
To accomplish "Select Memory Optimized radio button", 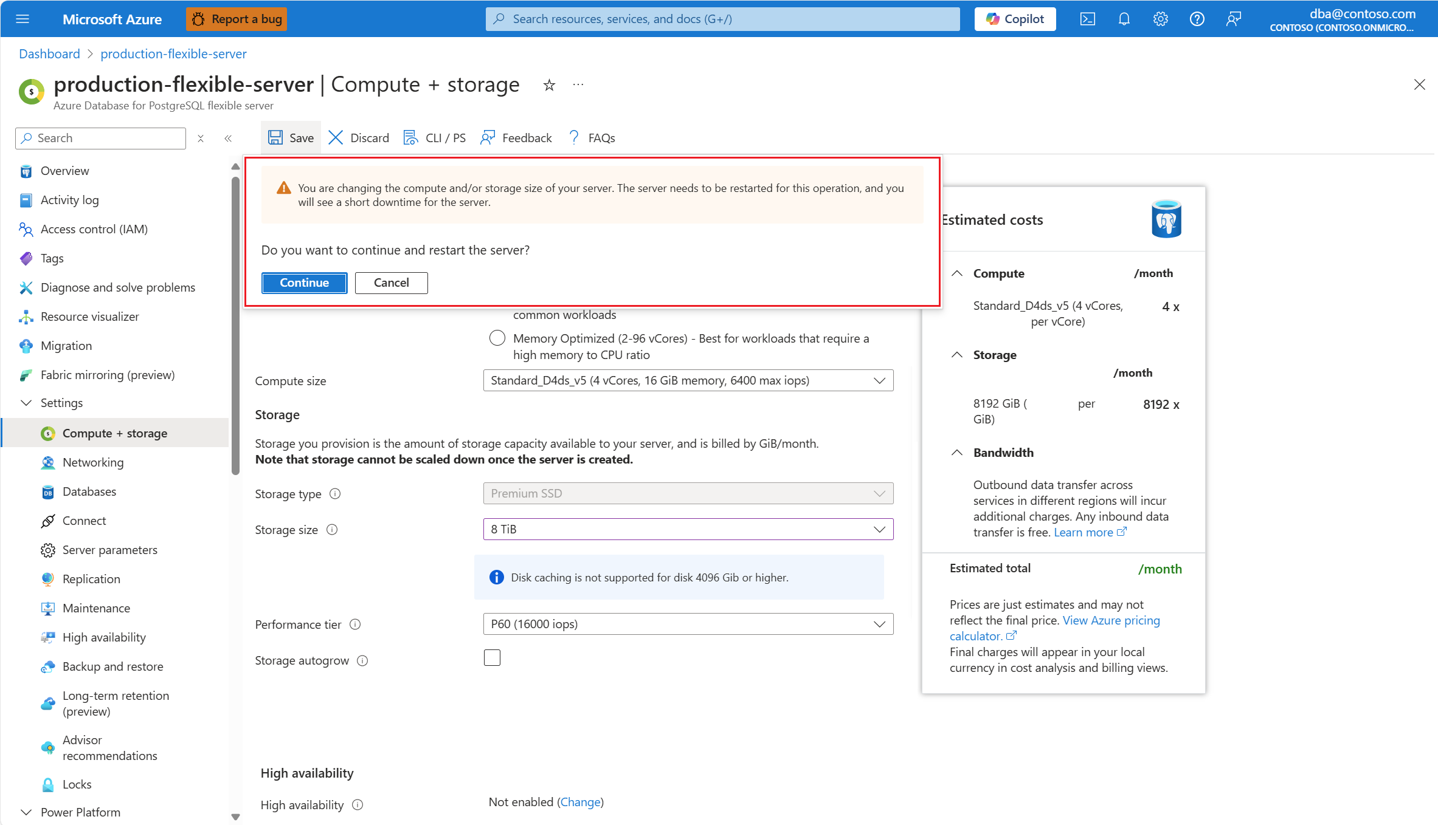I will click(497, 338).
